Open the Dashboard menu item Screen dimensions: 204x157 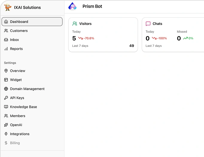(x=32, y=21)
